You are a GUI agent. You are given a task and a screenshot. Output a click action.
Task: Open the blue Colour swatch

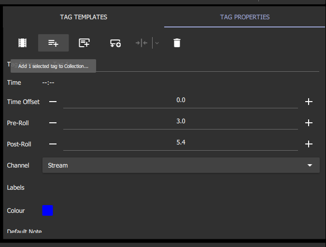tap(47, 210)
